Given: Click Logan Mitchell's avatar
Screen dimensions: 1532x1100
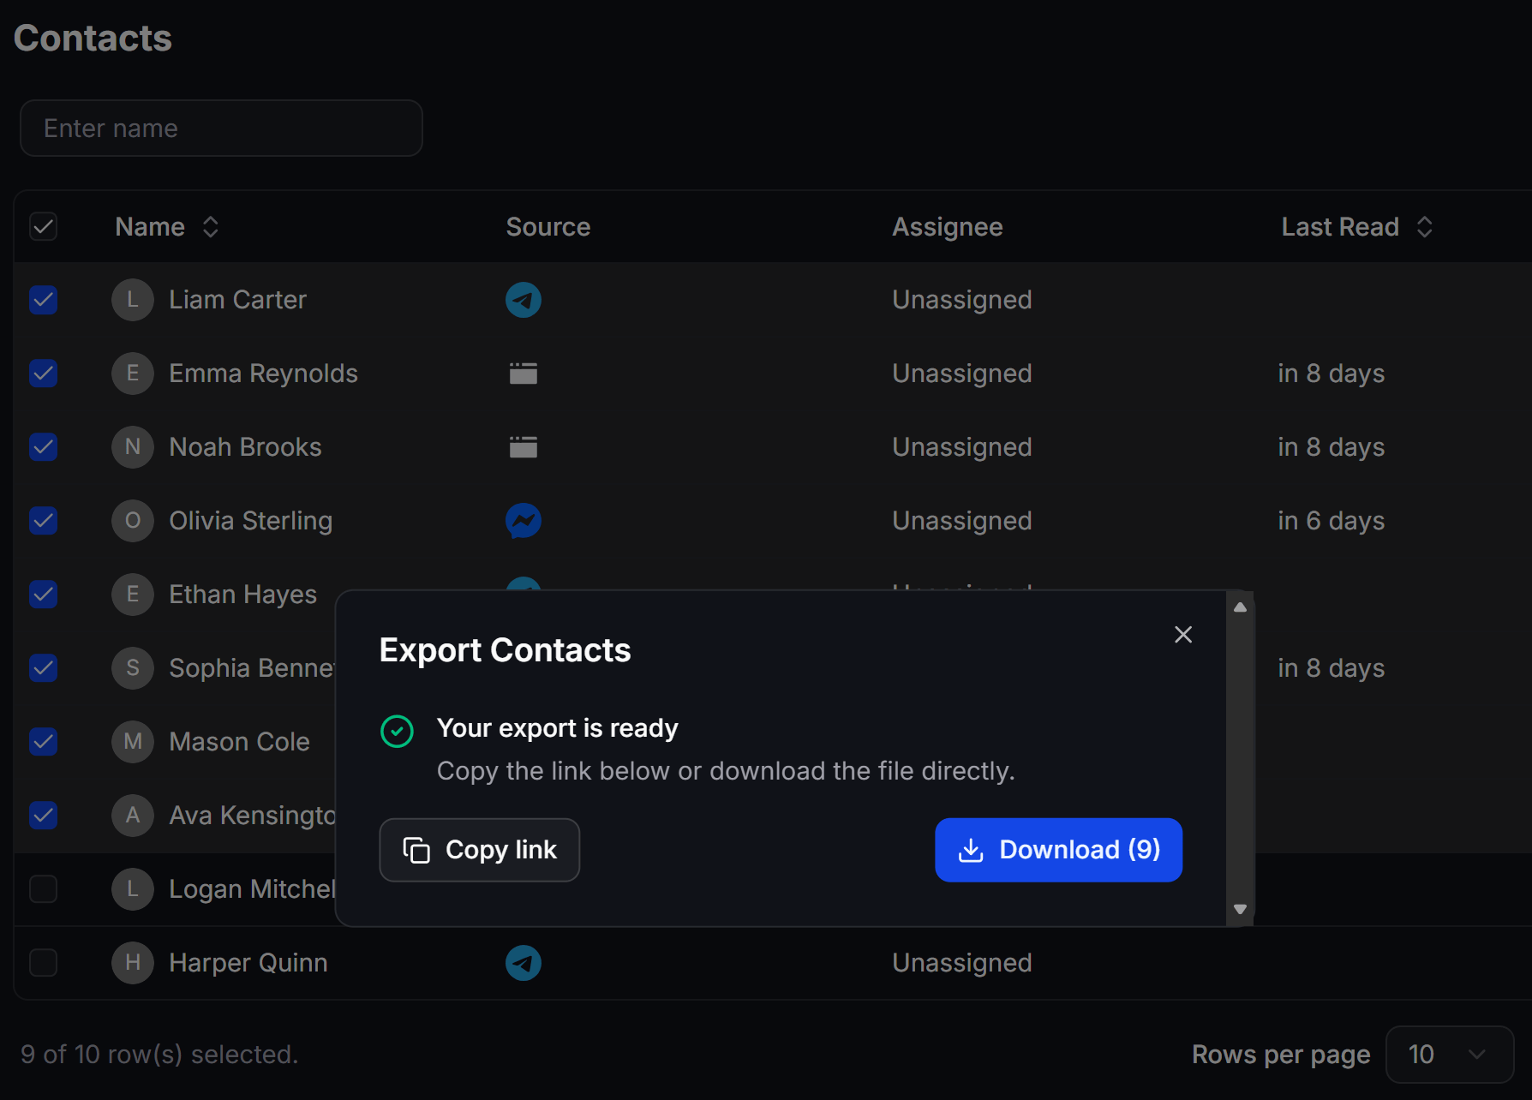Looking at the screenshot, I should (x=133, y=889).
